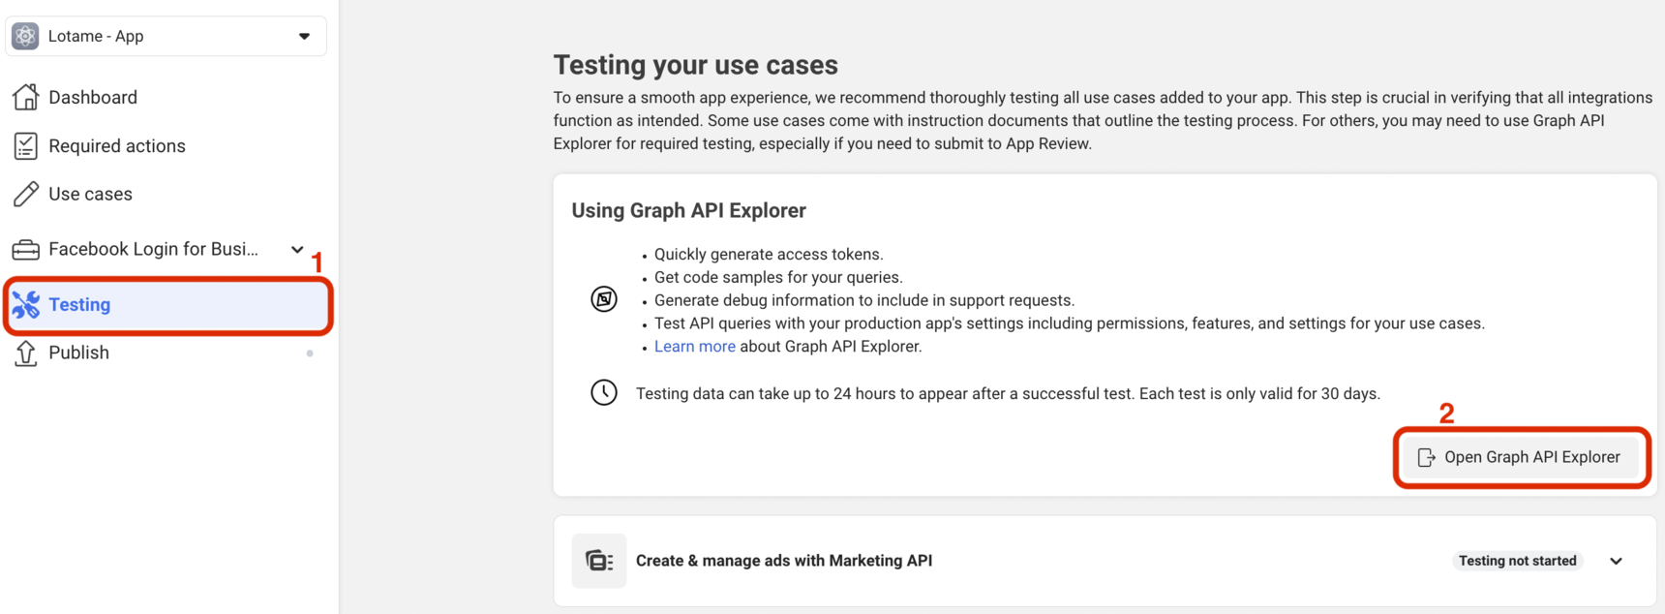Expand Facebook Login for Business menu chevron
1665x614 pixels.
click(297, 250)
